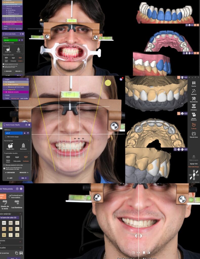Pick the A4 tooth color swatch
The width and height of the screenshot is (200, 259).
11,229
